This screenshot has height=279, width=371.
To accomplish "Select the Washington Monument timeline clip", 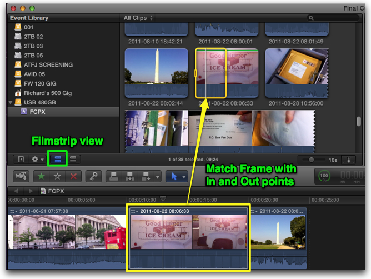I will click(279, 238).
